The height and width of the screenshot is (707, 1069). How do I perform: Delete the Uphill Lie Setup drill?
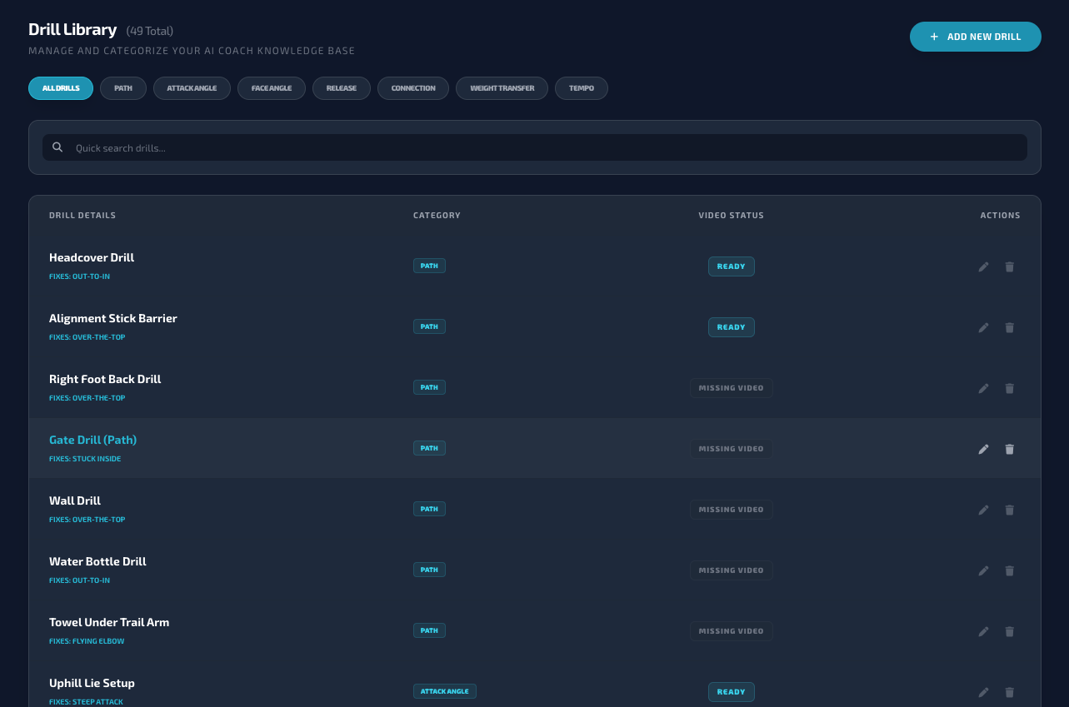point(1010,692)
